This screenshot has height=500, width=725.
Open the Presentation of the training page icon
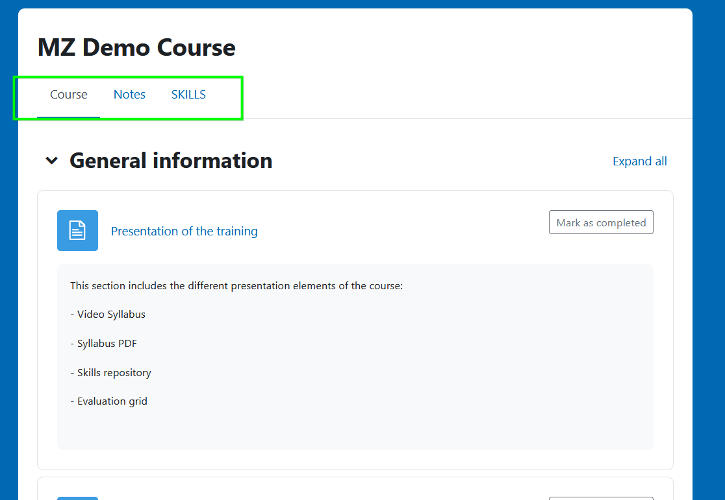click(77, 230)
